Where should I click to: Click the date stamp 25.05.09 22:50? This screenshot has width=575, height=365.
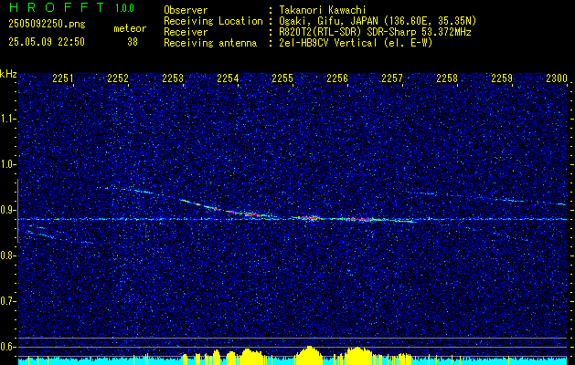[47, 42]
